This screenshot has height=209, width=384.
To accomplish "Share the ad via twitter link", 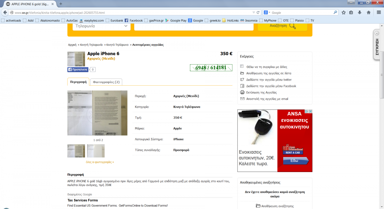I will coord(269,80).
